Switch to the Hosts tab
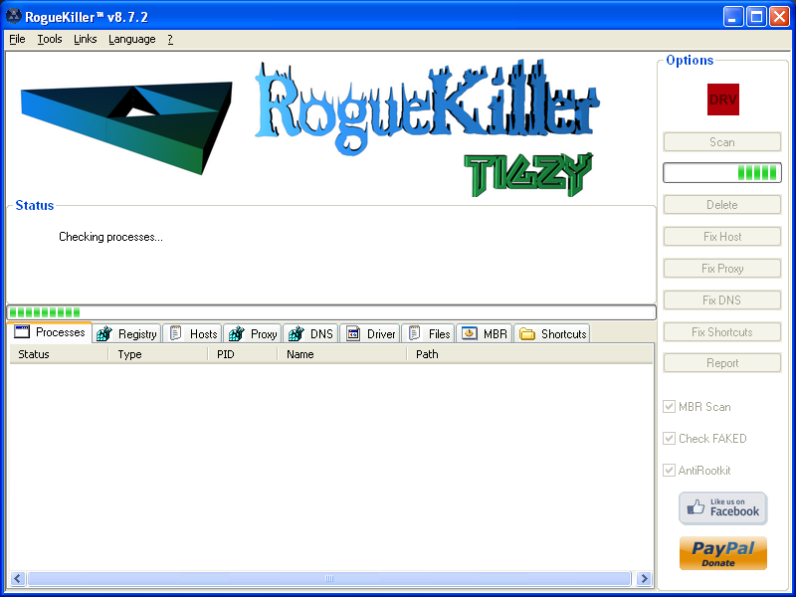The height and width of the screenshot is (597, 796). click(x=193, y=333)
